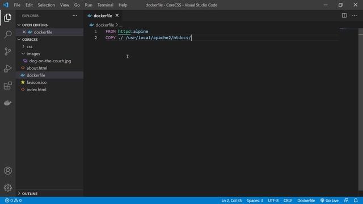Click the VS Code logo icon

pos(6,5)
